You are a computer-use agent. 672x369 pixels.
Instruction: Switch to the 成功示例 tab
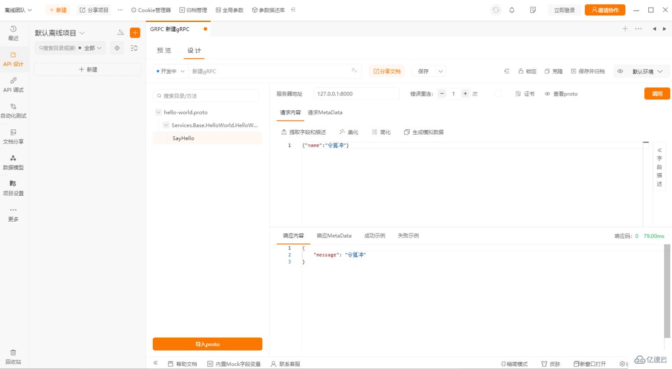coord(375,236)
